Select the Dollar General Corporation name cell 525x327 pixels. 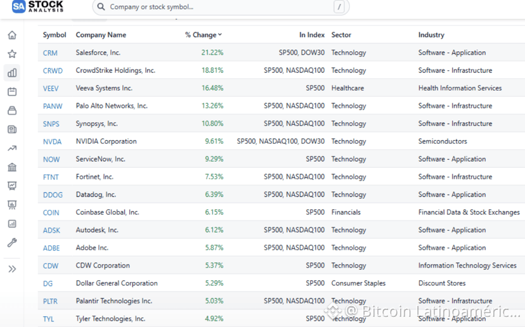pos(117,283)
